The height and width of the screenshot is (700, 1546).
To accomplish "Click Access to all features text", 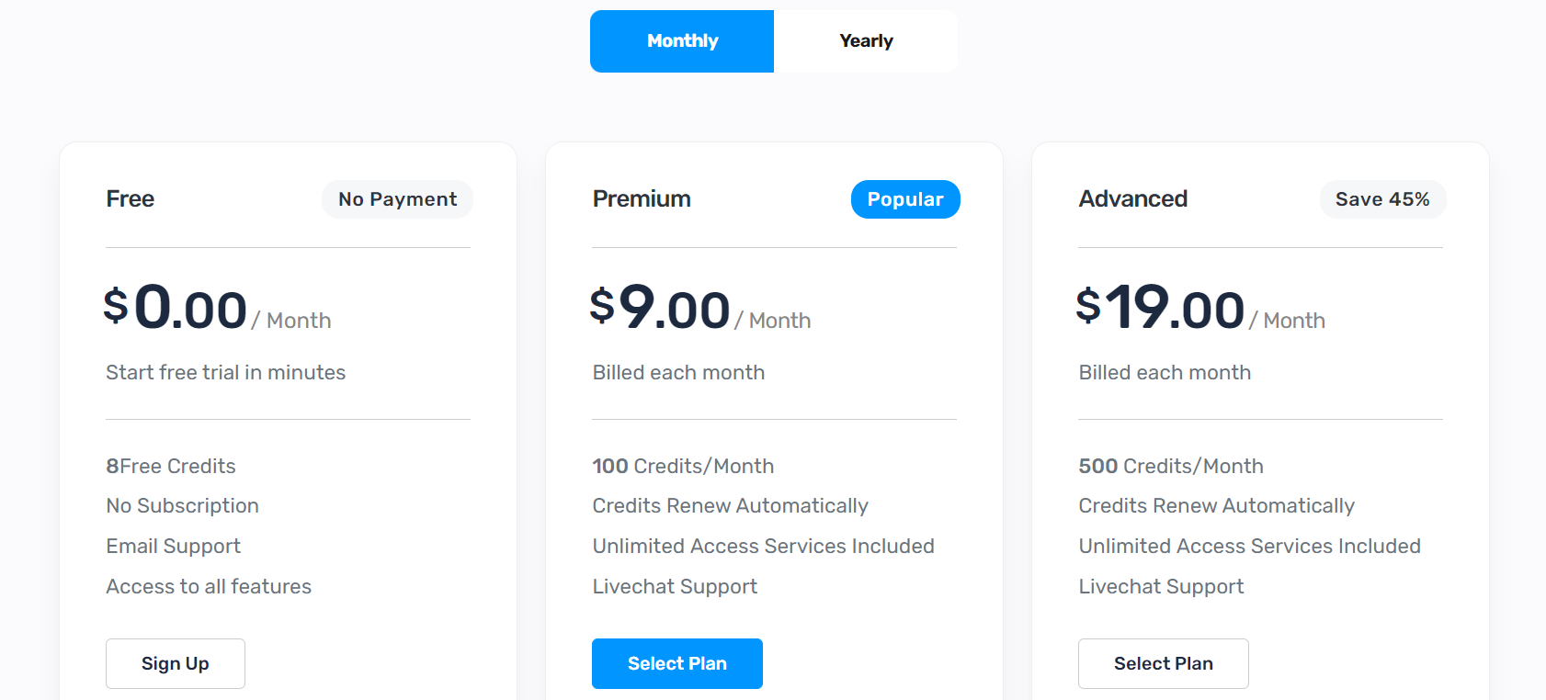I will pyautogui.click(x=209, y=586).
